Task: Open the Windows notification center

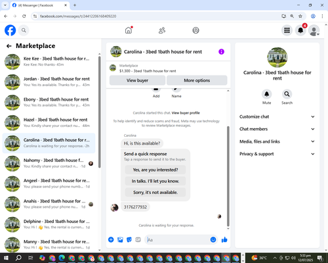Action: tap(319, 258)
